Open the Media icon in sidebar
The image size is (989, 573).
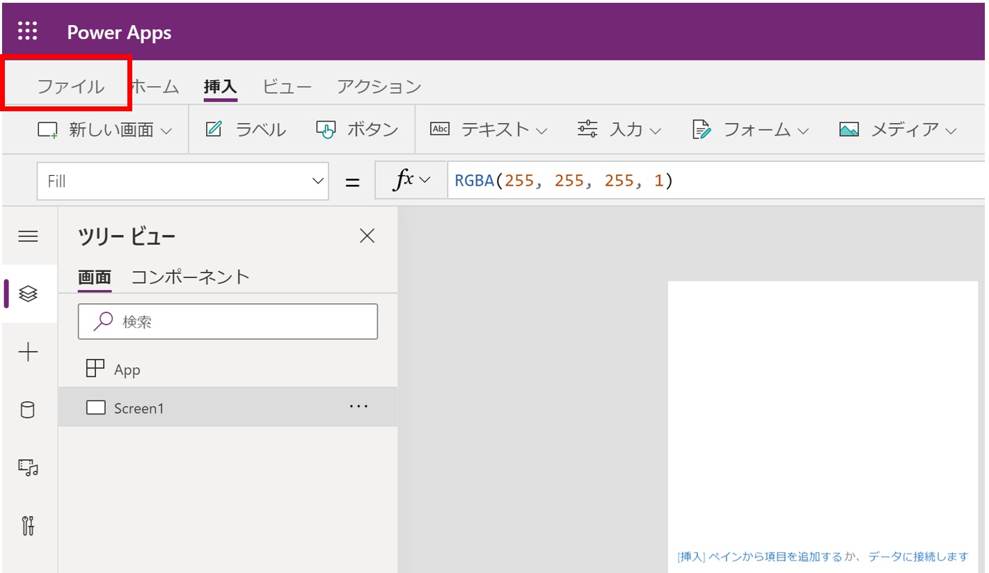[x=28, y=468]
